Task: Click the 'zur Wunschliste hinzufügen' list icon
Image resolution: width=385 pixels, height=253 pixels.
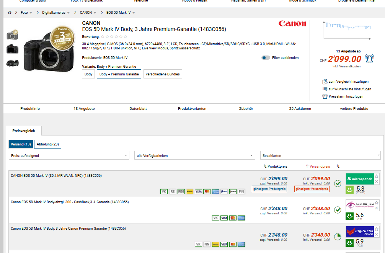Action: pyautogui.click(x=325, y=89)
